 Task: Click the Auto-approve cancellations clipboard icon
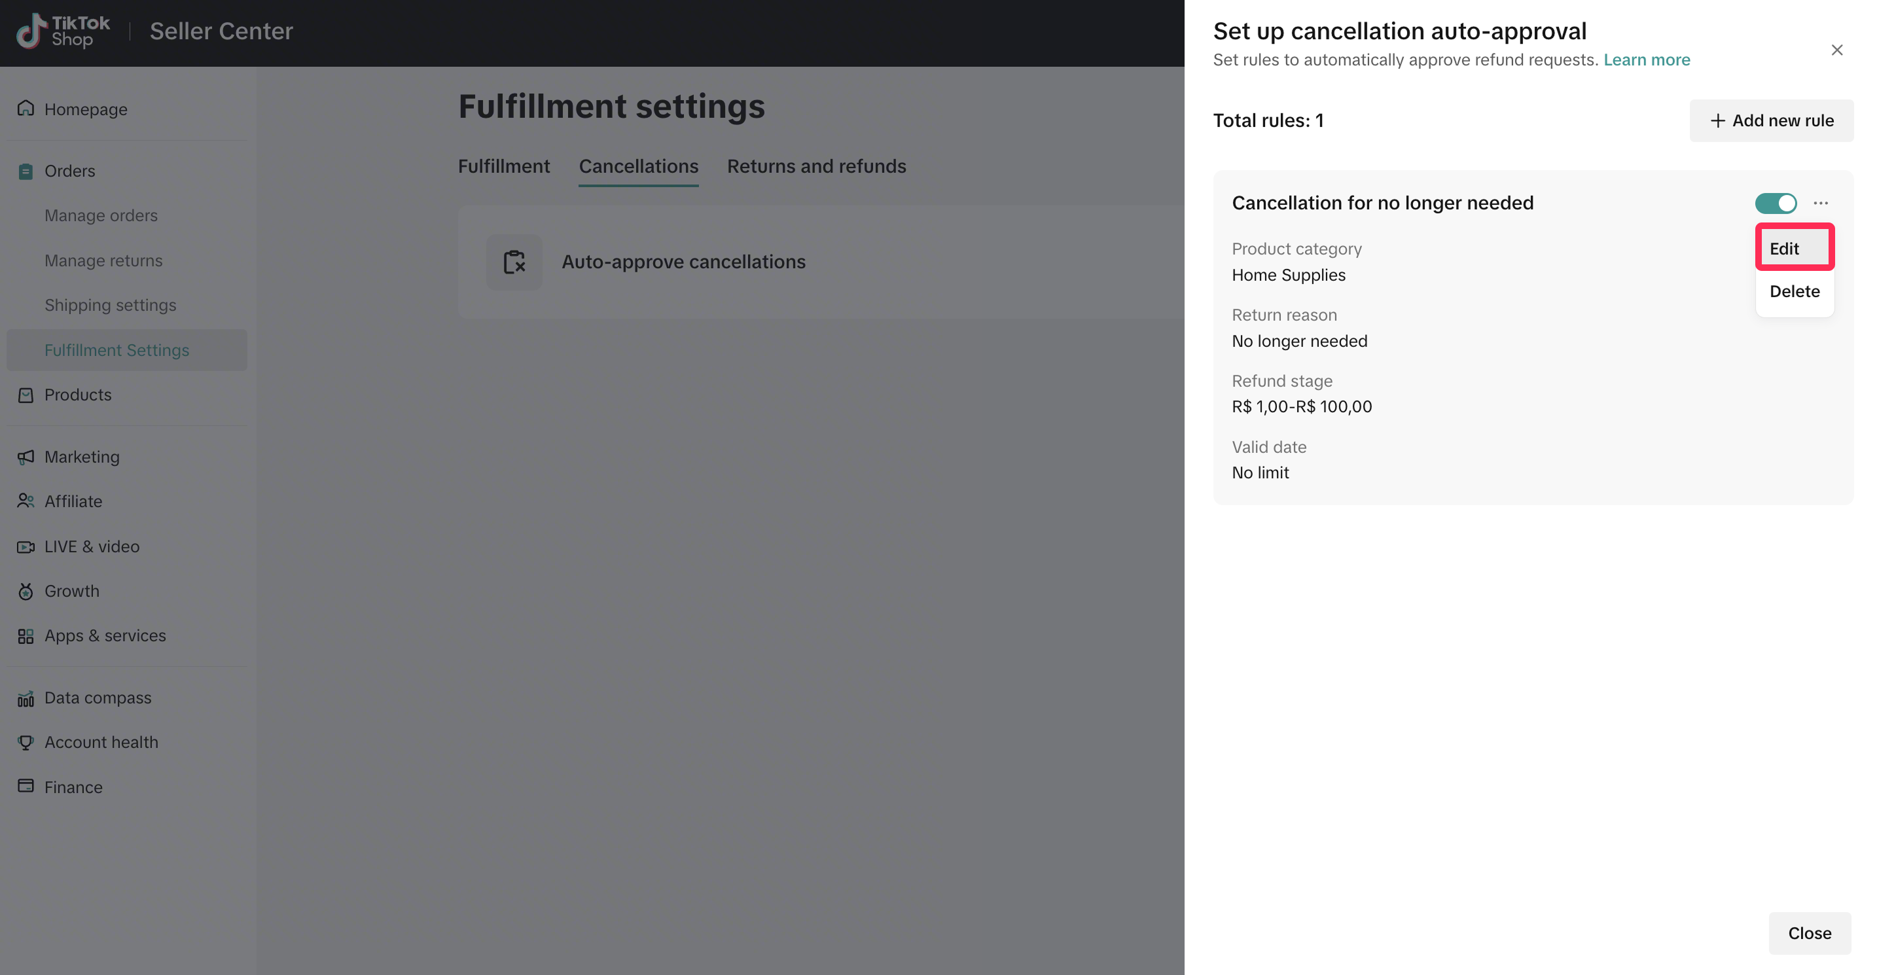514,262
